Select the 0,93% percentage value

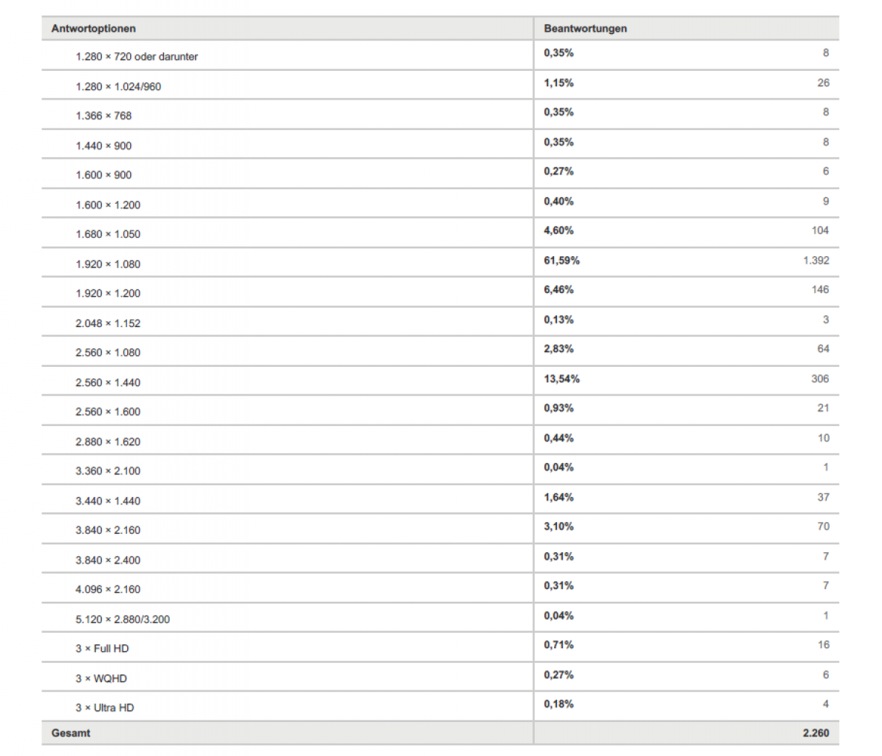tap(558, 408)
